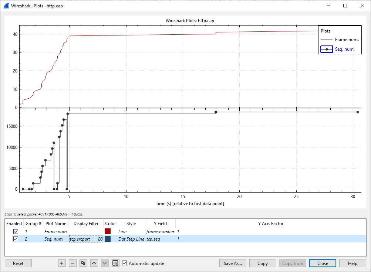Toggle the Automatic update checkbox

click(125, 263)
